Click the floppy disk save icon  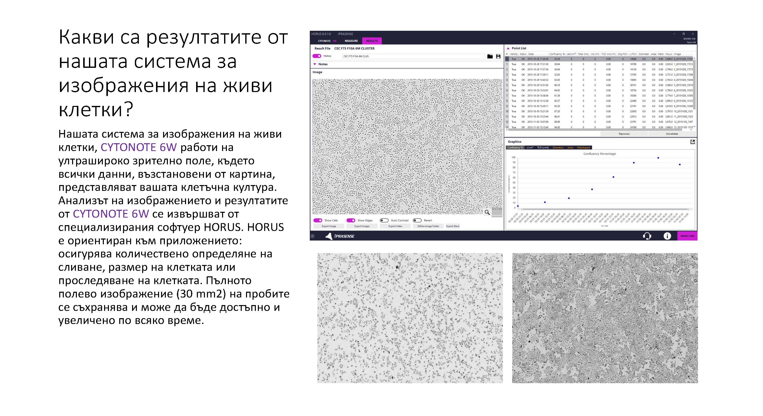tap(498, 56)
